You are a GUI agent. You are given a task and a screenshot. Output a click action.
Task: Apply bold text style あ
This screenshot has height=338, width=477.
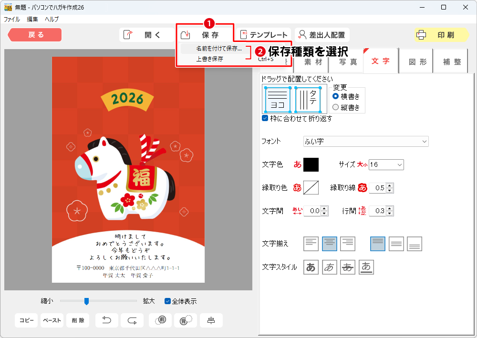(x=311, y=267)
